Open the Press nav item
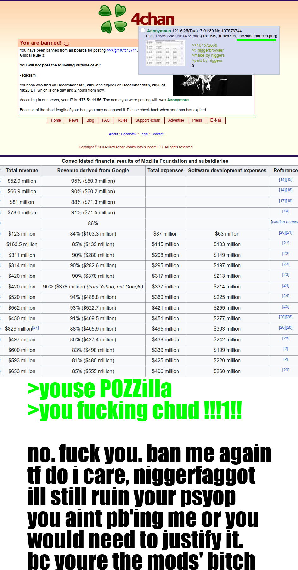The height and width of the screenshot is (570, 298). coord(197,120)
